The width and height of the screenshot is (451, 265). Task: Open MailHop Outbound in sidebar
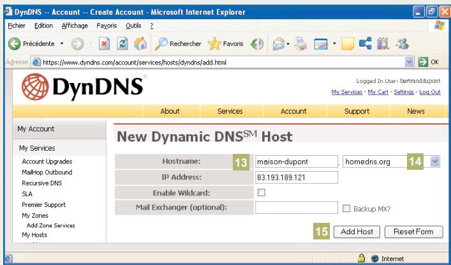[47, 172]
